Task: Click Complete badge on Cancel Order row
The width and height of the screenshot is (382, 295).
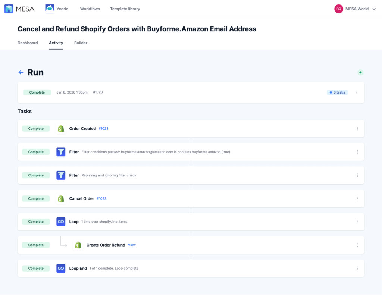Action: click(x=36, y=198)
